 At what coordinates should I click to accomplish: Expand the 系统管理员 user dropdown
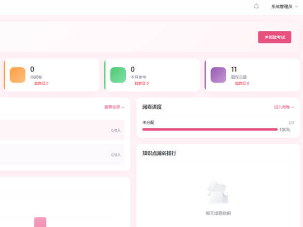(284, 7)
